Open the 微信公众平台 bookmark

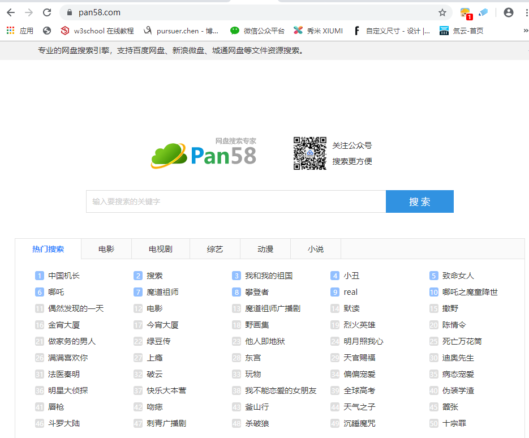(x=257, y=31)
